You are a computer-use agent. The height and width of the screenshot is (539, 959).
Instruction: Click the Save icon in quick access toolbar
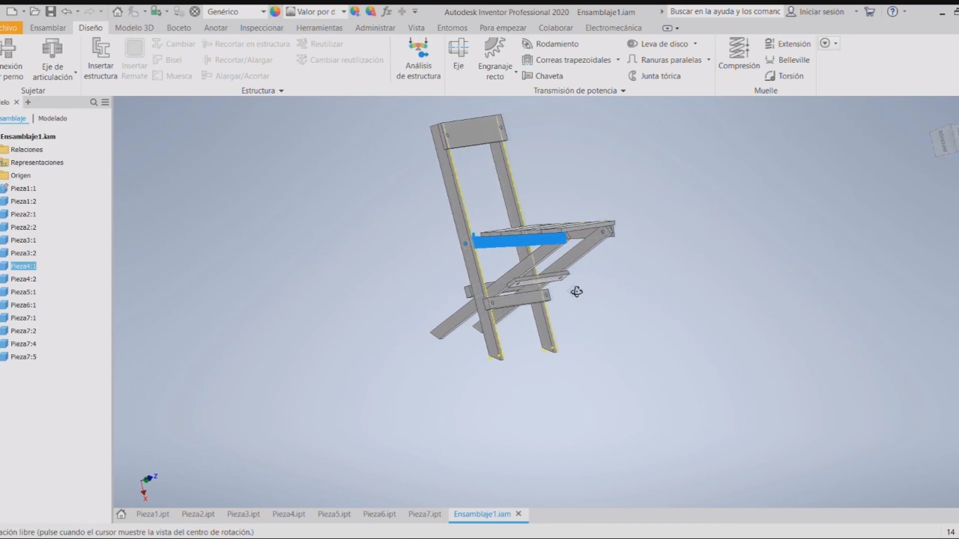(50, 11)
